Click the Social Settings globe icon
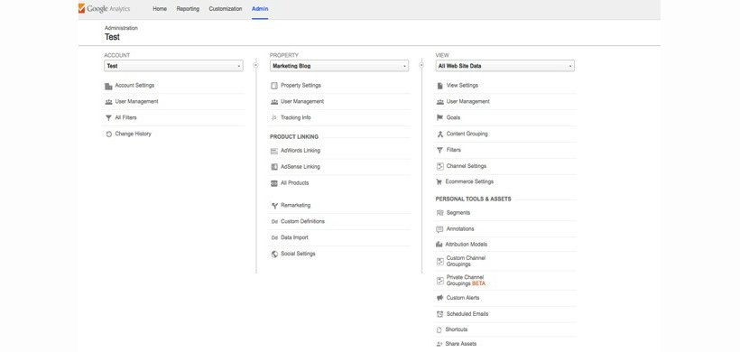 click(274, 254)
